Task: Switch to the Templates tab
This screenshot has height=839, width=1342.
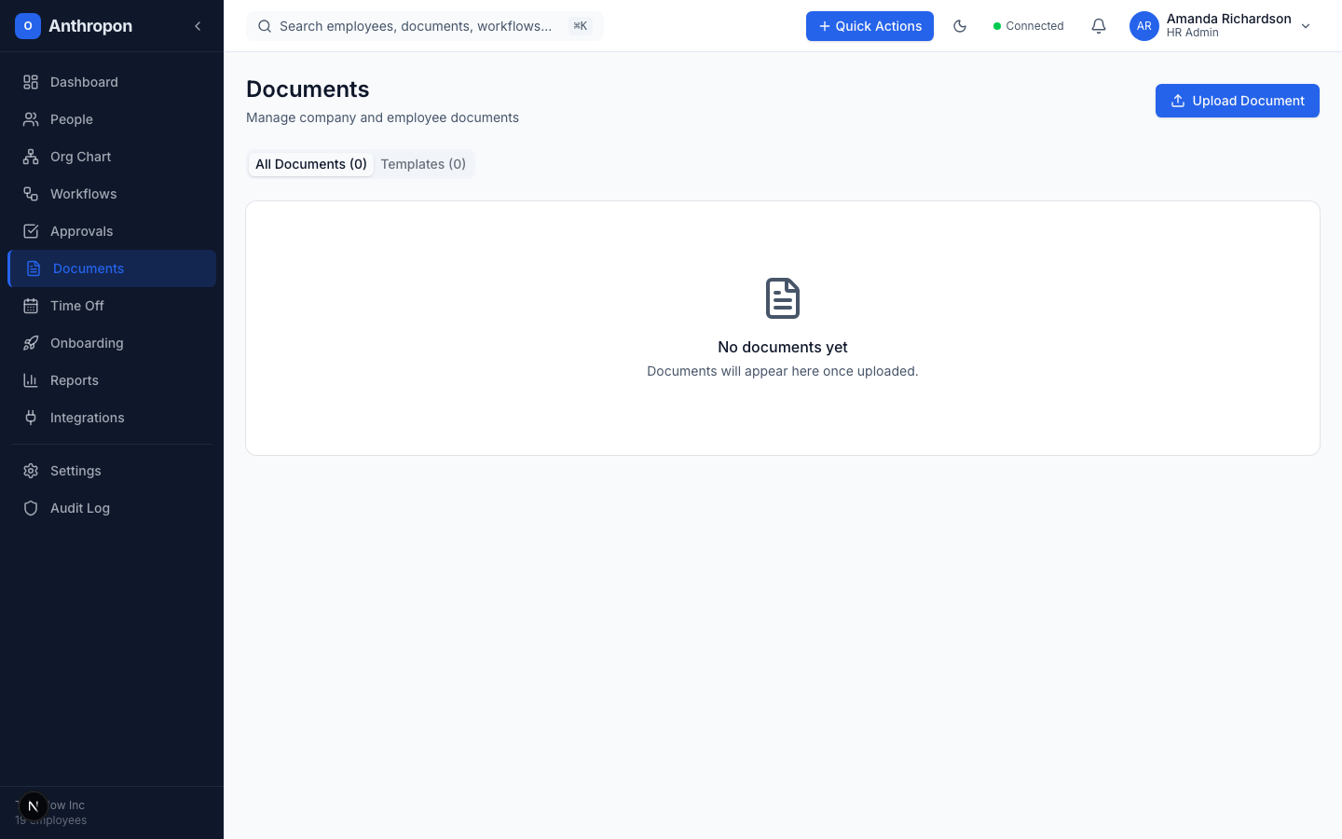Action: [x=423, y=164]
